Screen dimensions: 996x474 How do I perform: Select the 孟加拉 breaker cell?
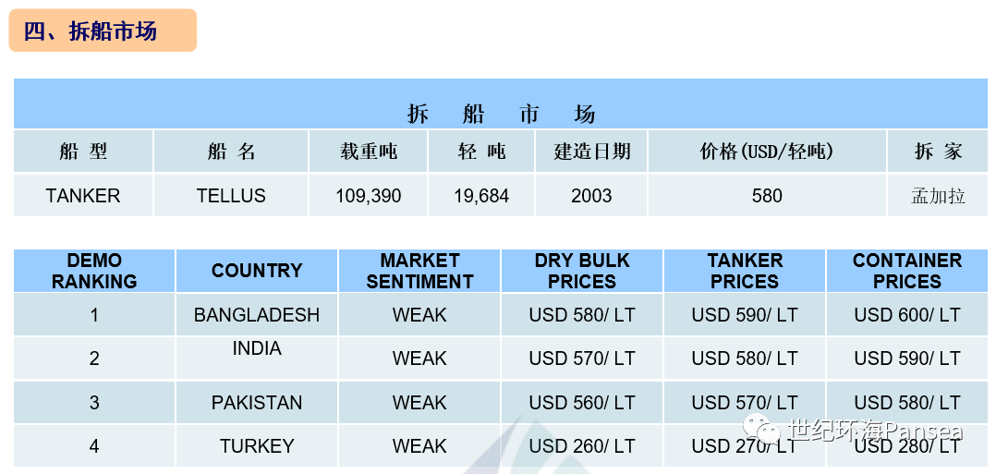[938, 195]
